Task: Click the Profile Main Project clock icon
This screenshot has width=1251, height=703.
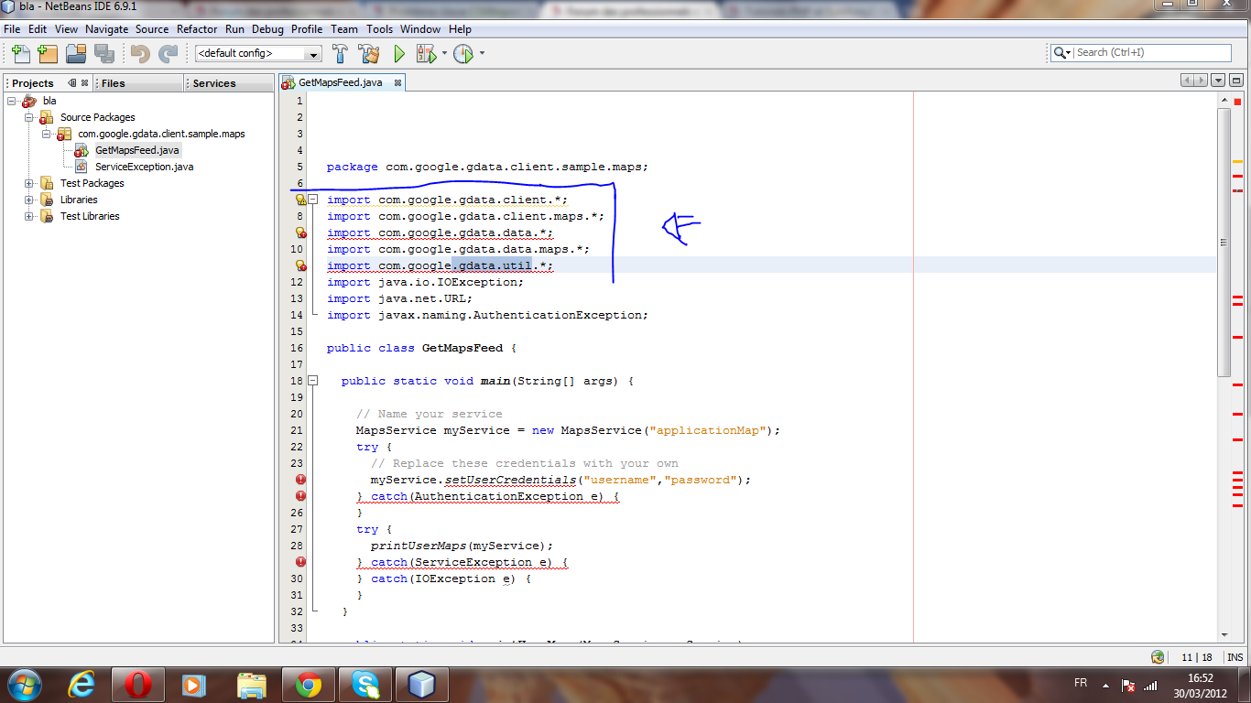Action: click(463, 54)
